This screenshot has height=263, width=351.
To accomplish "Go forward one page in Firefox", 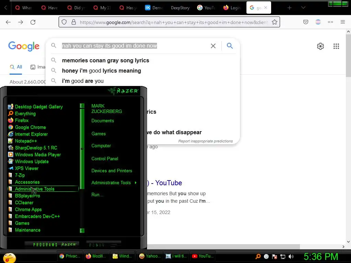I will (21, 22).
